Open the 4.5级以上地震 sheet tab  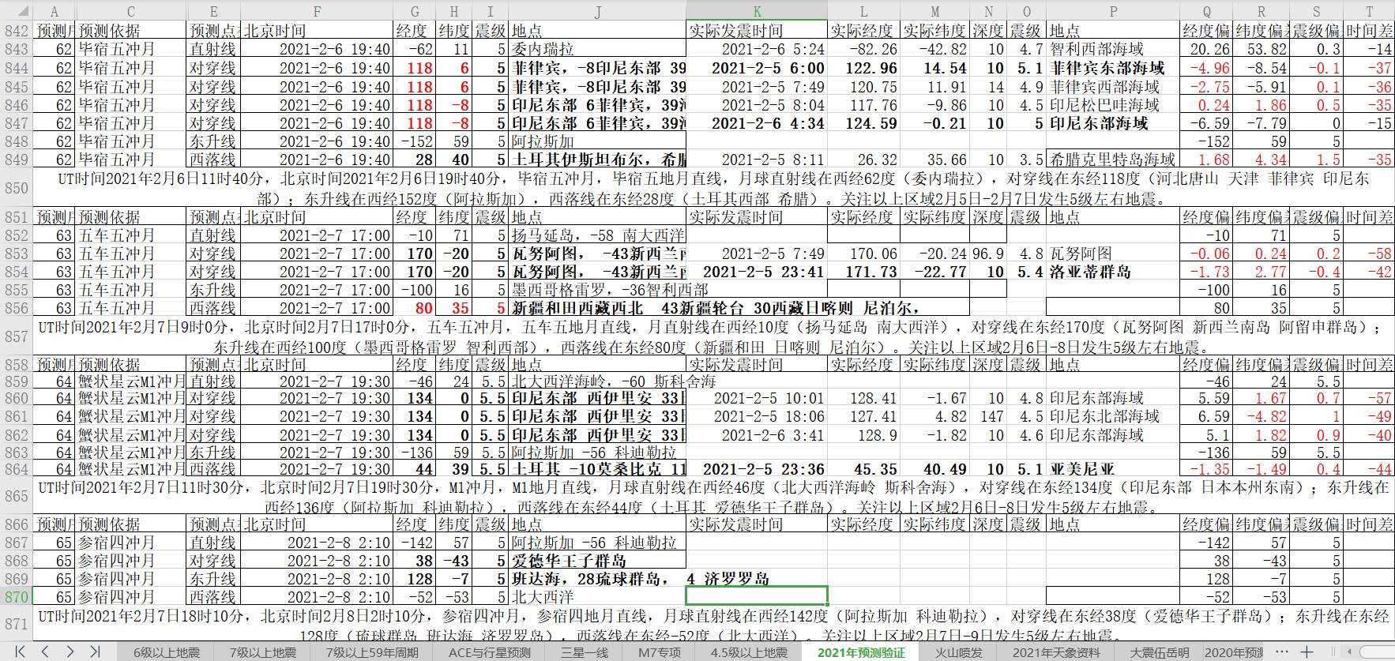coord(749,652)
